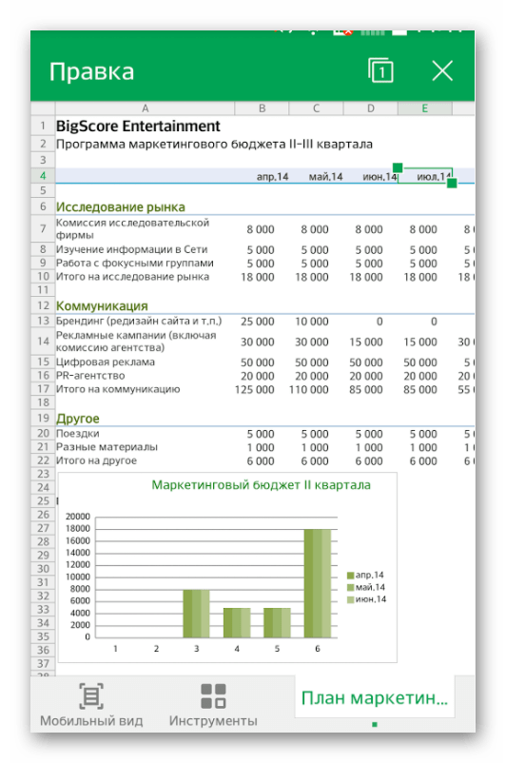Viewport: 506px width, 763px height.
Task: Select Итого на другое row label
Action: point(96,460)
